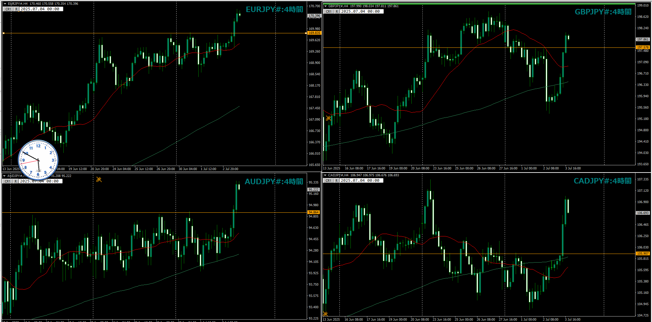Viewport: 652px width, 322px height.
Task: Click the current price tag 106.693
Action: click(642, 213)
